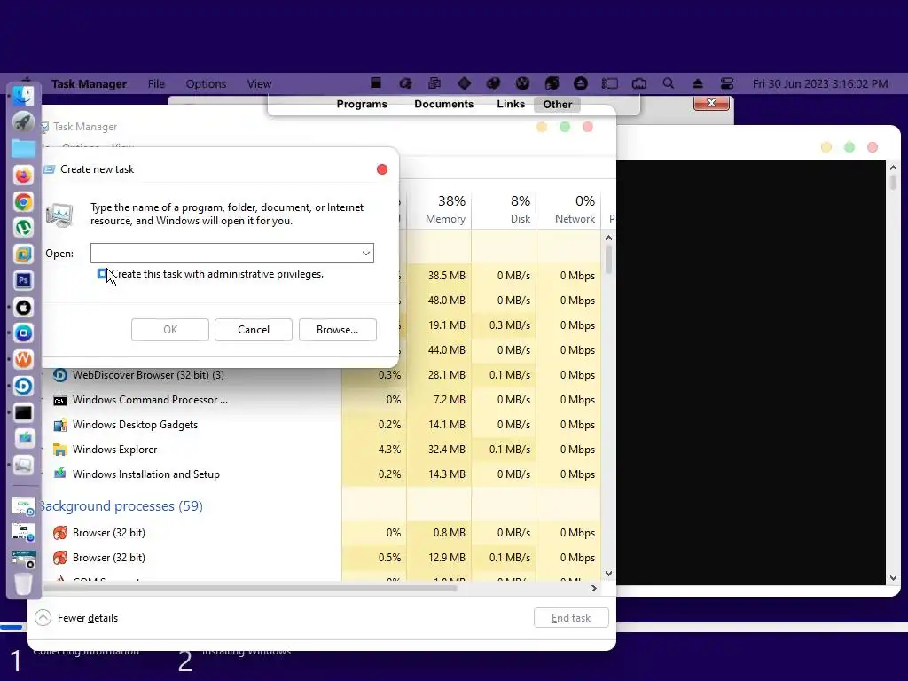Click the diamond icon in menu bar

[464, 83]
